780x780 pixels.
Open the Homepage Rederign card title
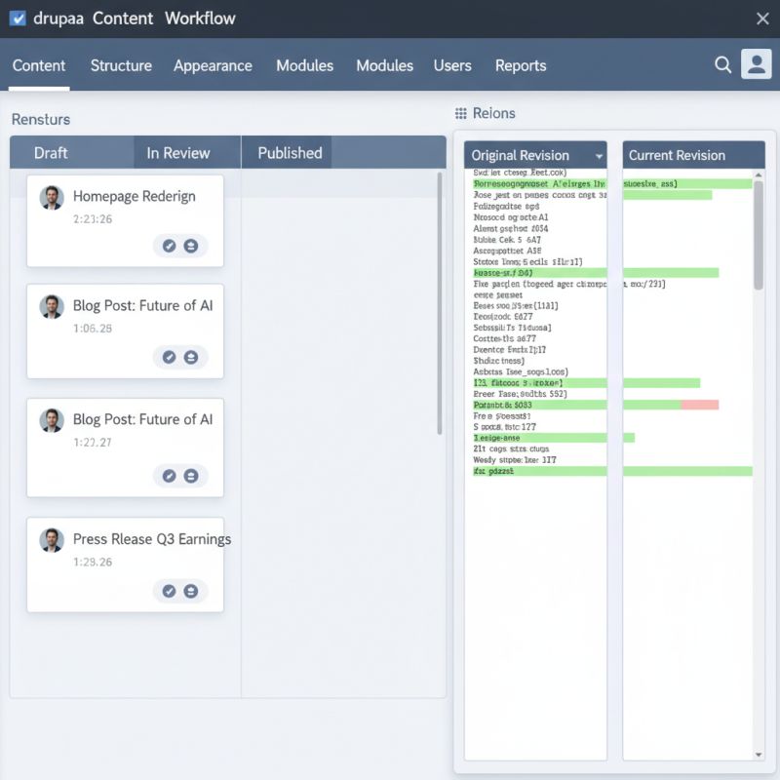coord(135,196)
